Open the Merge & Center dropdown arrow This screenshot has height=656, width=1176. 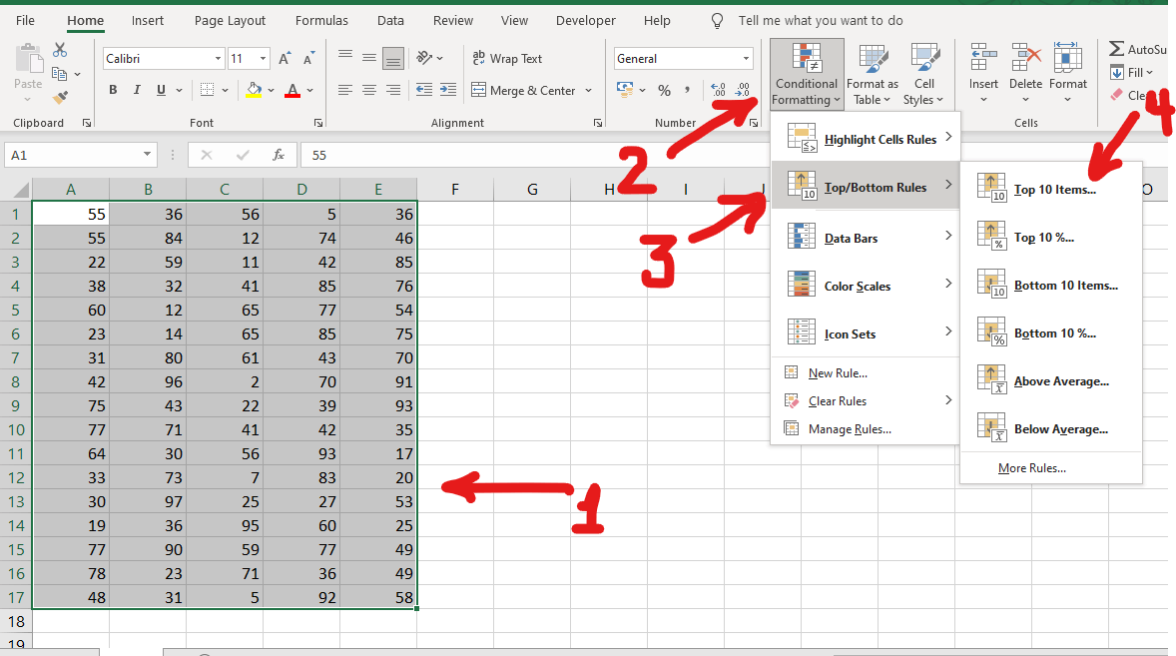click(588, 91)
